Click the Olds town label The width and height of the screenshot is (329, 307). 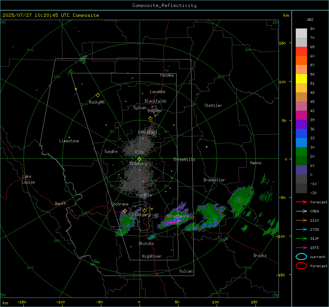pyautogui.click(x=139, y=152)
